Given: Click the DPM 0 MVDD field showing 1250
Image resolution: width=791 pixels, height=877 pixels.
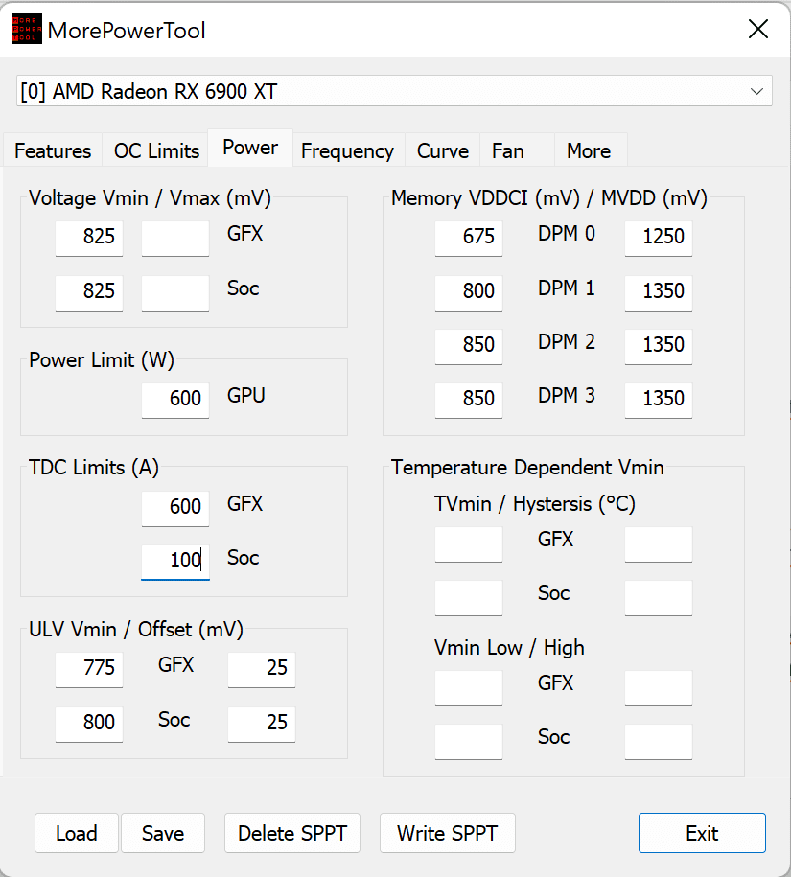Looking at the screenshot, I should pos(659,239).
